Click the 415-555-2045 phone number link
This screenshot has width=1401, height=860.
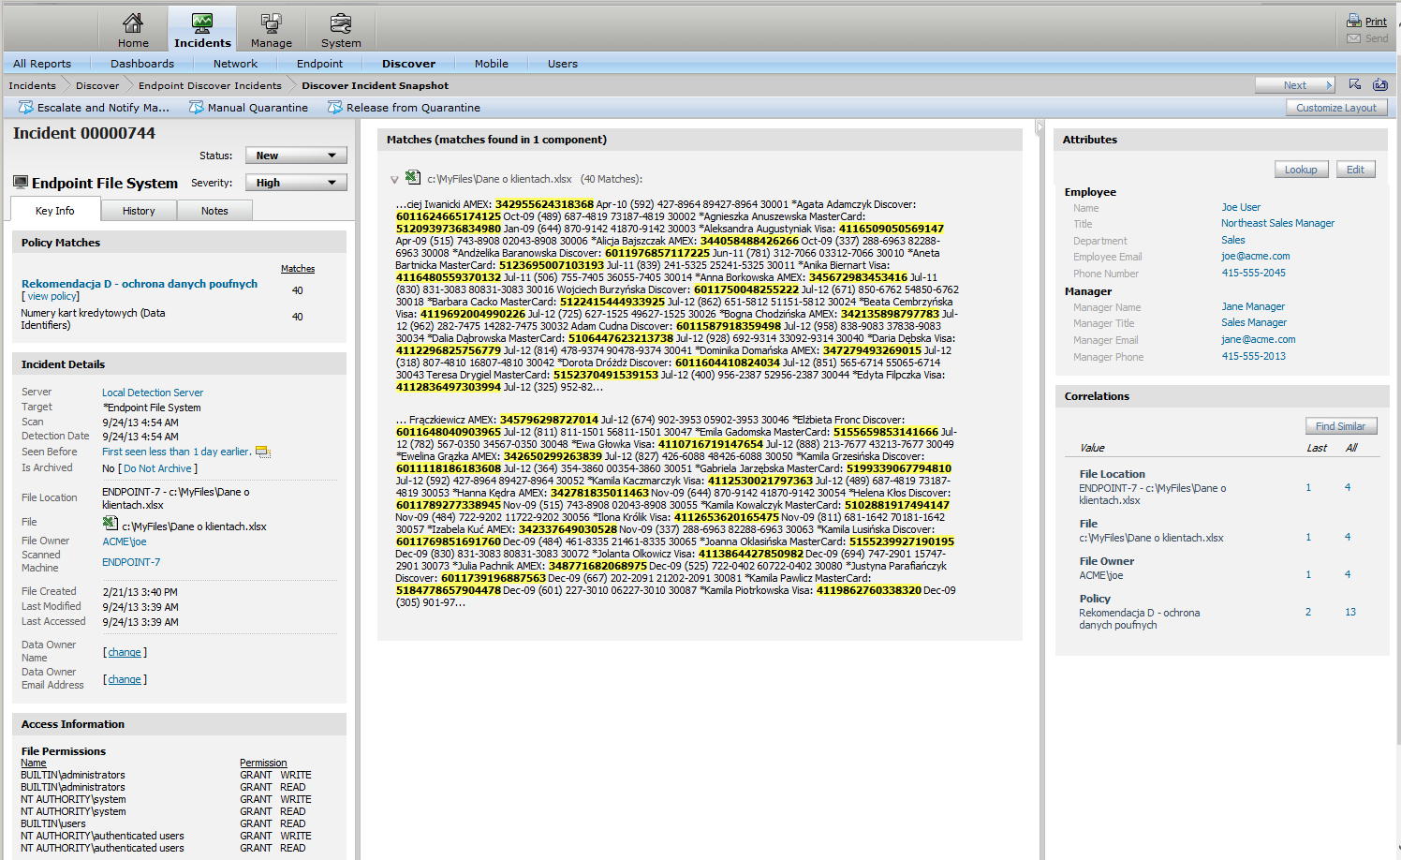[x=1254, y=273]
